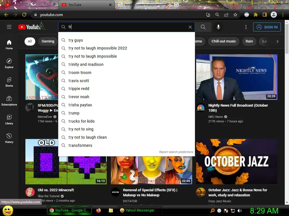Reload the page with the refresh icon
The height and width of the screenshot is (216, 289).
[x=24, y=15]
